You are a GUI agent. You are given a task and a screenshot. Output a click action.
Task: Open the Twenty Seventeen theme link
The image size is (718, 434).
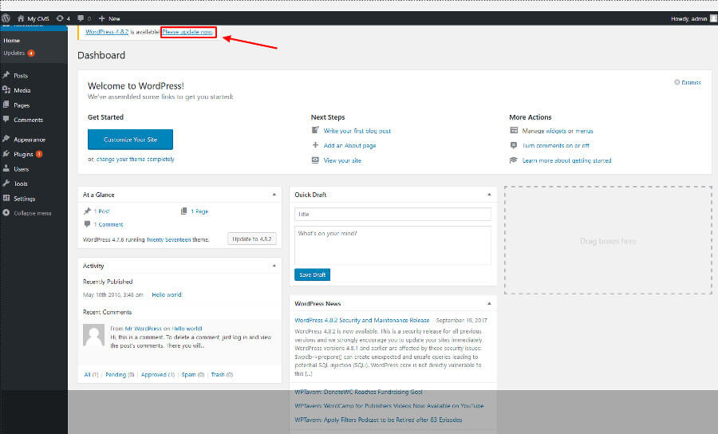pos(168,239)
